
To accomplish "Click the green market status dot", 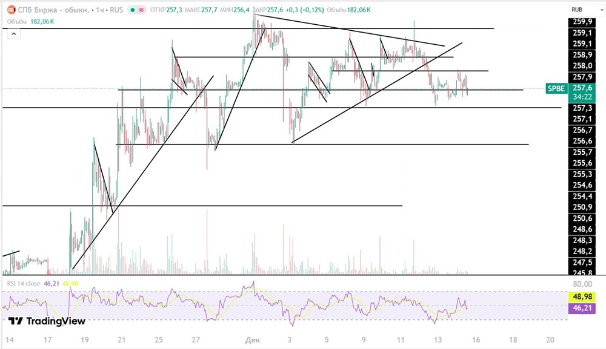I will (133, 10).
